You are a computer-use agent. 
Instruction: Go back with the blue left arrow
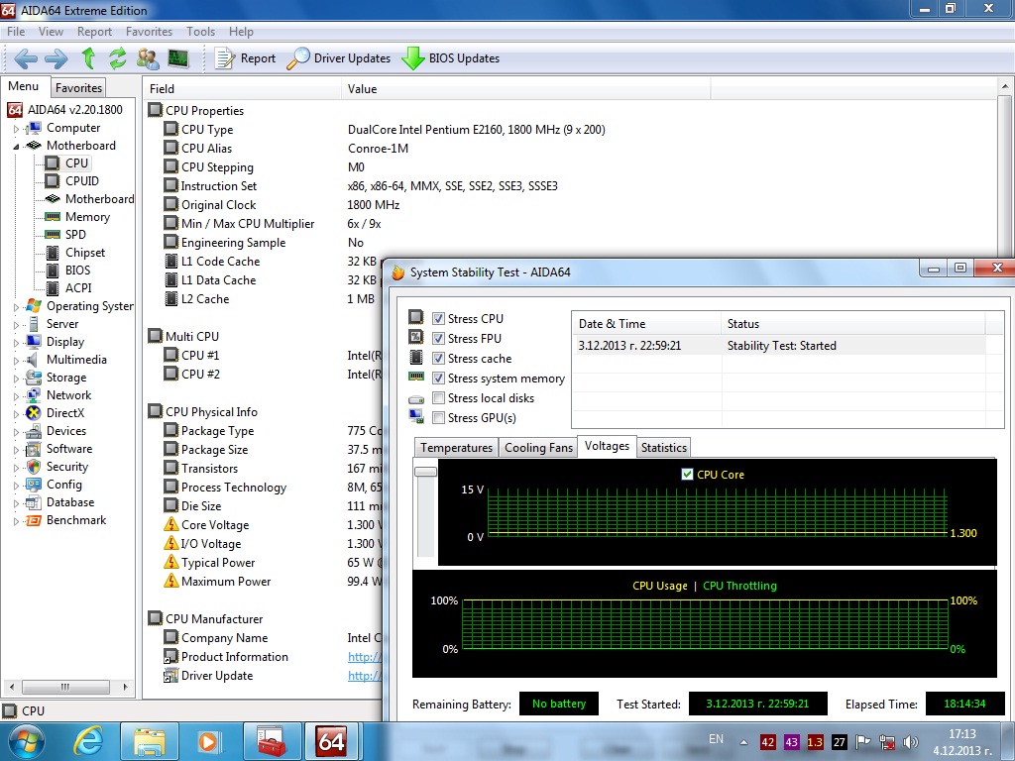pyautogui.click(x=25, y=58)
